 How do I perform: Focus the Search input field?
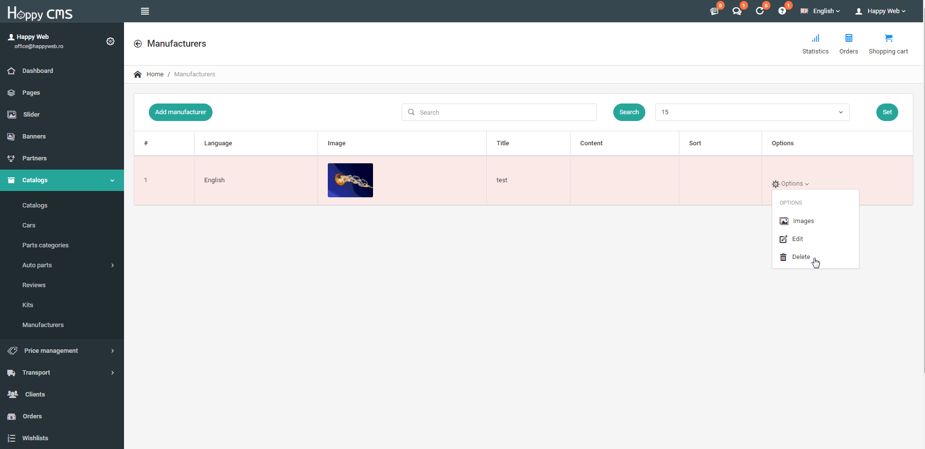[499, 112]
